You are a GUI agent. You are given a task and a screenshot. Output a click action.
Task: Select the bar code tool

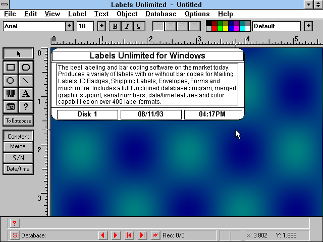[11, 94]
